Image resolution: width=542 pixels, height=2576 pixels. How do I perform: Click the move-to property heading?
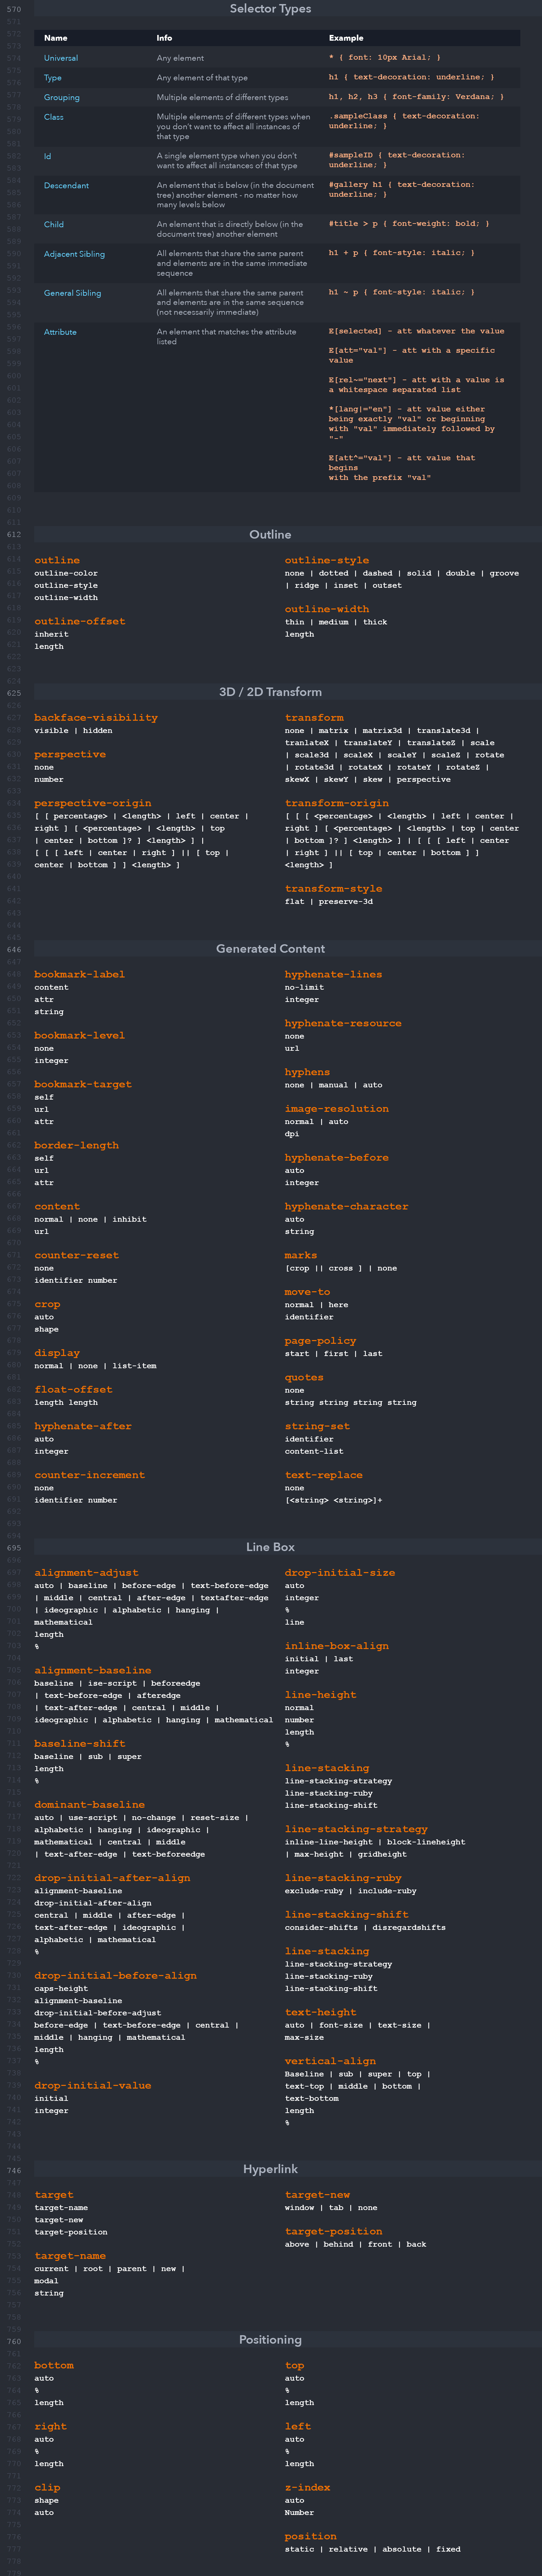(x=308, y=1292)
